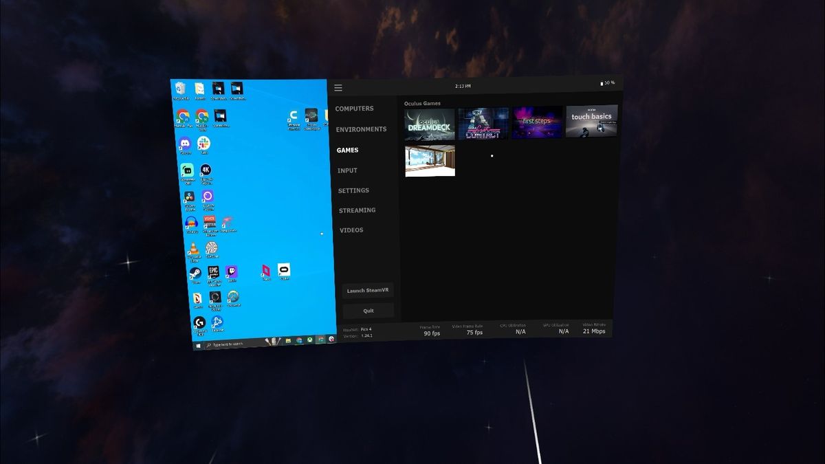
Task: Open Discord from the desktop
Action: [x=186, y=144]
